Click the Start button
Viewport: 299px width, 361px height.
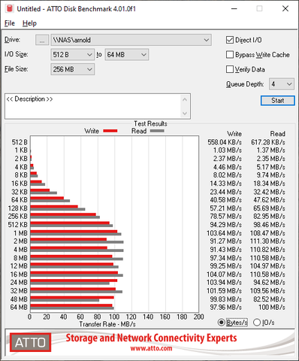[x=278, y=101]
